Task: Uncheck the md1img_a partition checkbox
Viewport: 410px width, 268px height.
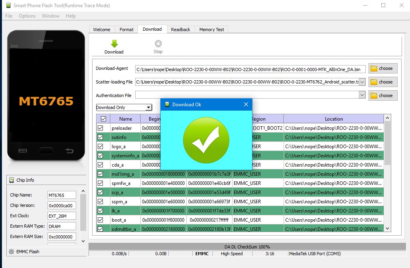Action: click(x=101, y=174)
